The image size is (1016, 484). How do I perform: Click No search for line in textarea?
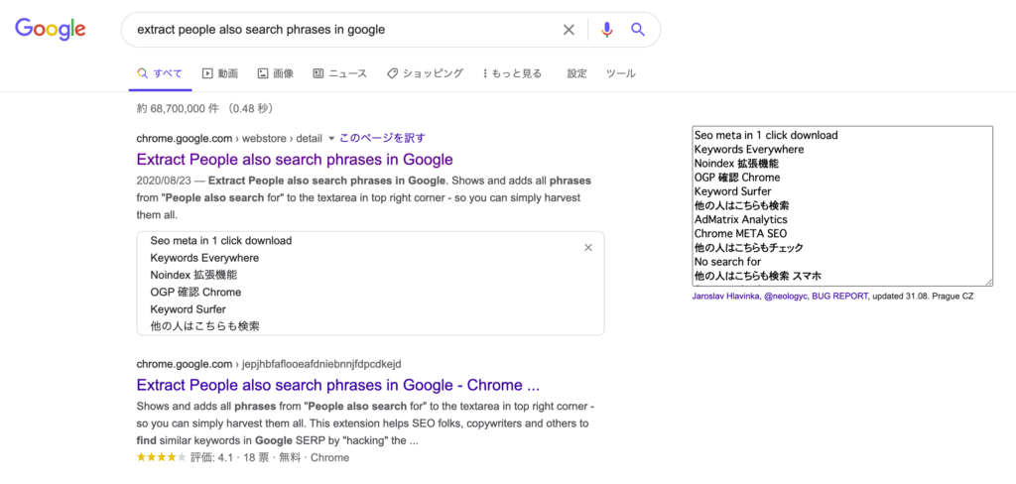coord(727,262)
